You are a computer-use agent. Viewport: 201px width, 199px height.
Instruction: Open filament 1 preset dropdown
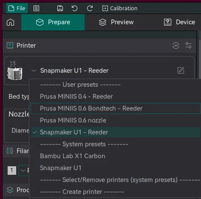[x=23, y=171]
